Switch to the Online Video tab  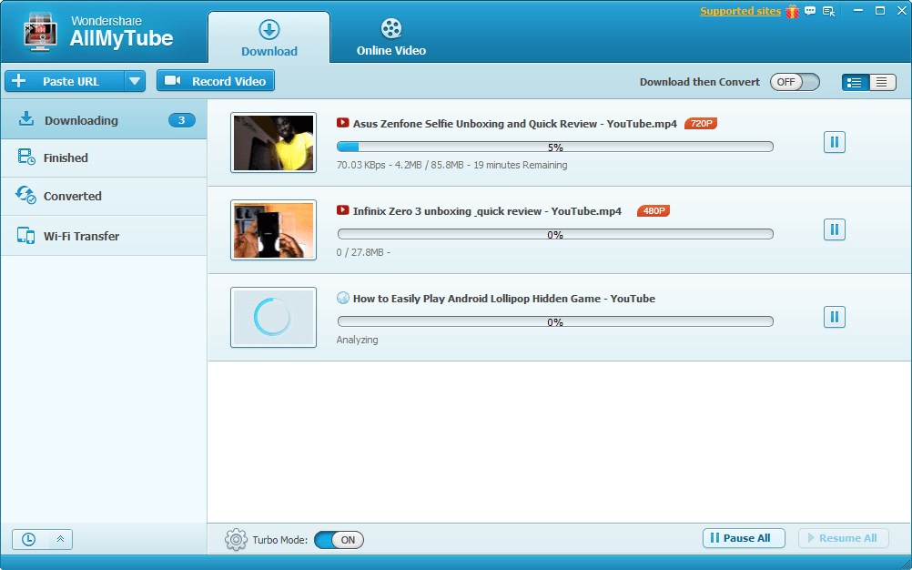[390, 38]
